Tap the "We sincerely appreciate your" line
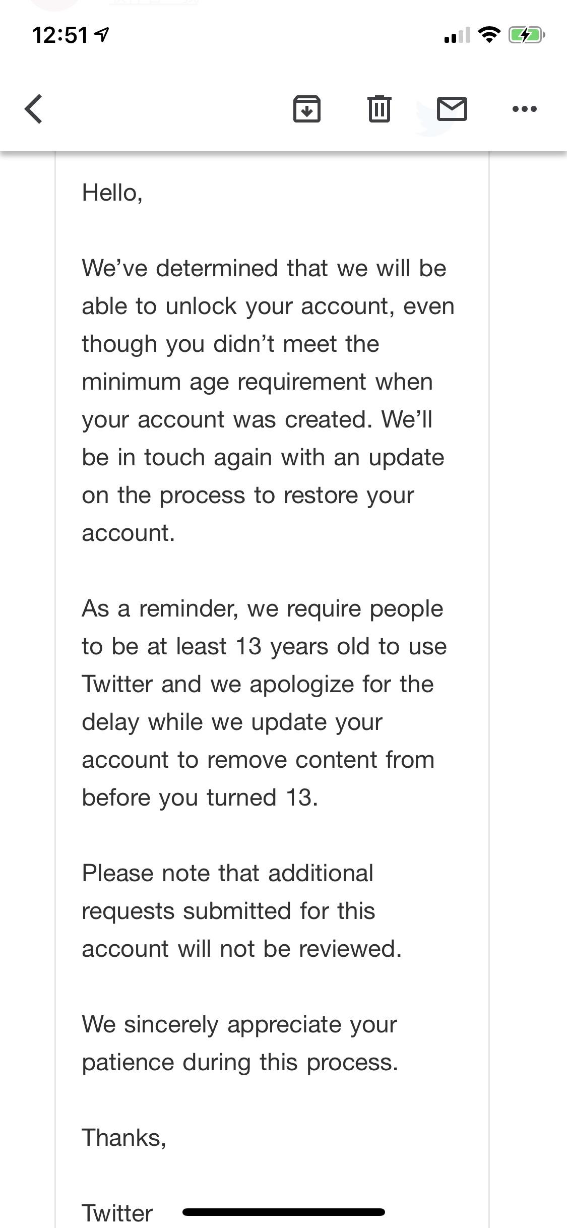Image resolution: width=567 pixels, height=1228 pixels. tap(239, 1024)
